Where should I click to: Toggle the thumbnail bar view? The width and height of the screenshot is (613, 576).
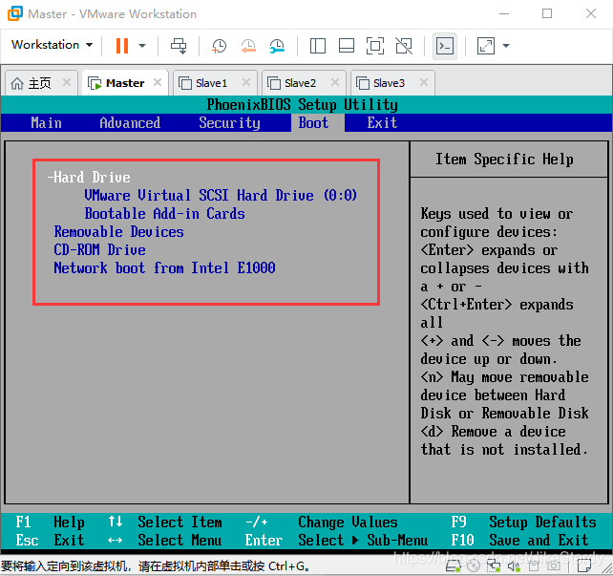[x=347, y=46]
